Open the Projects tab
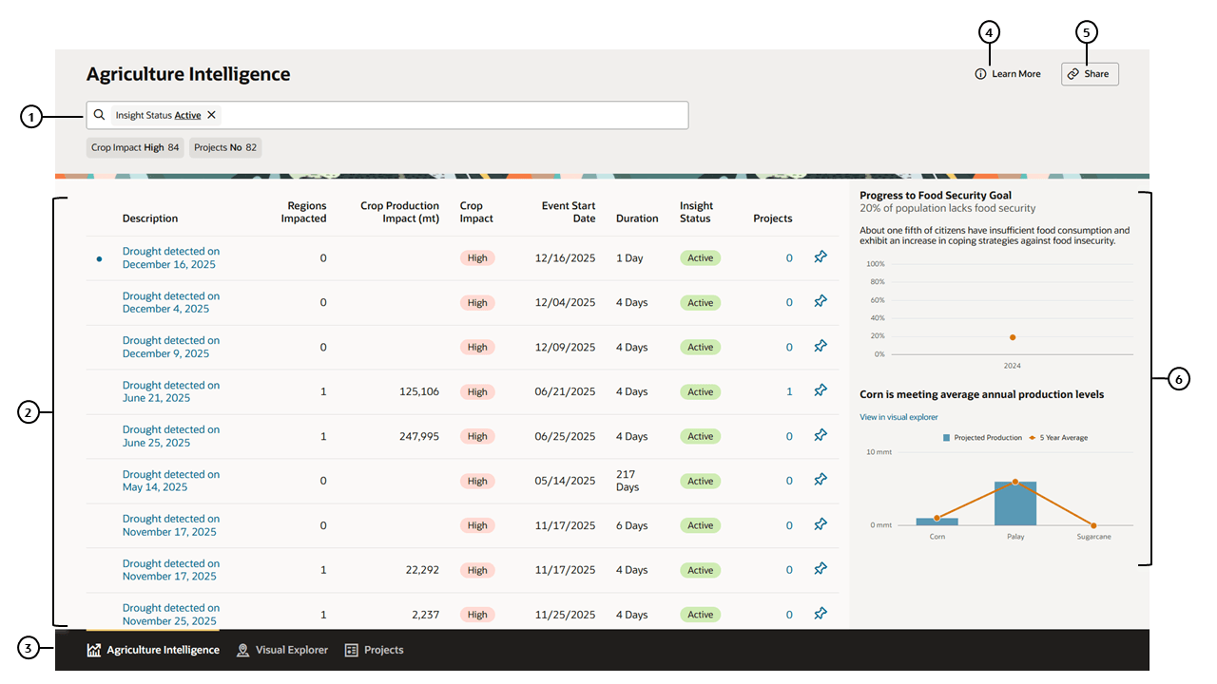The image size is (1217, 684). point(382,650)
